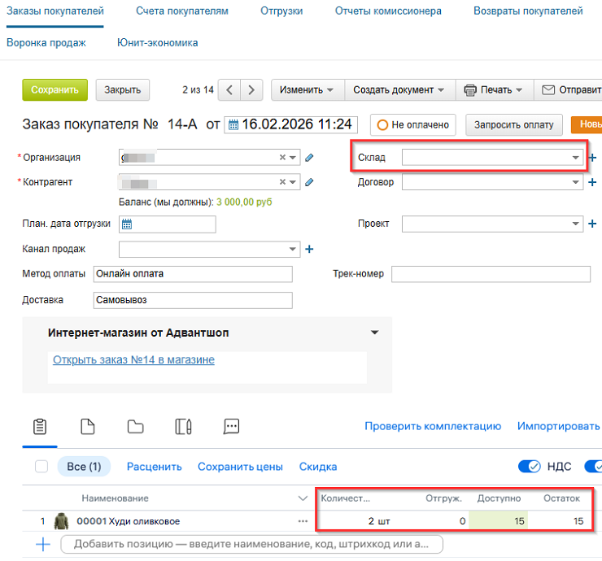The width and height of the screenshot is (602, 561).
Task: Toggle the switch right of НДС
Action: pos(593,467)
